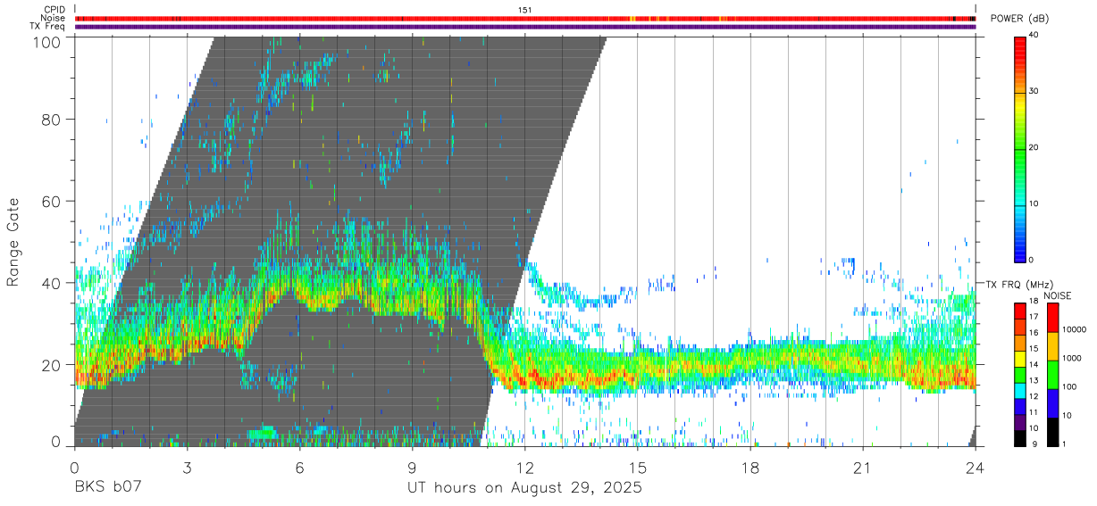Click the black segment of NOISE color bar
This screenshot has width=1097, height=506.
point(1052,432)
